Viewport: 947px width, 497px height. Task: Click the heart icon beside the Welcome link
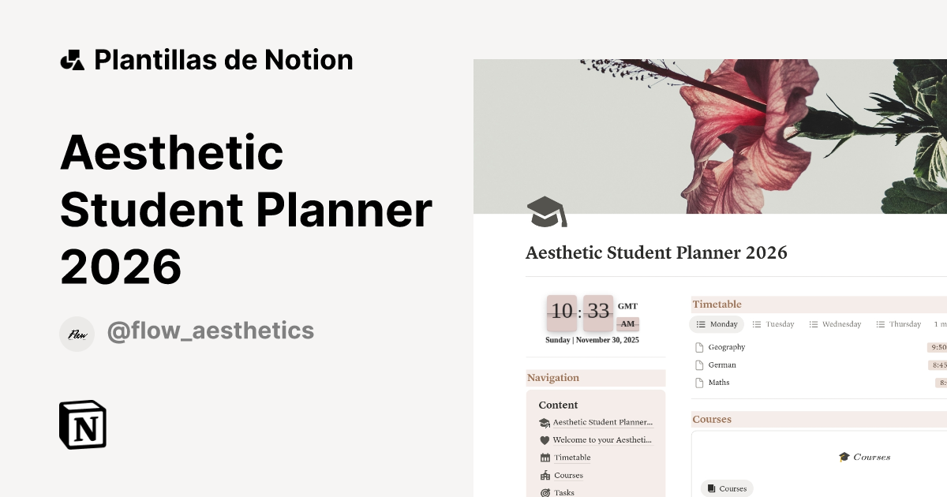(545, 439)
